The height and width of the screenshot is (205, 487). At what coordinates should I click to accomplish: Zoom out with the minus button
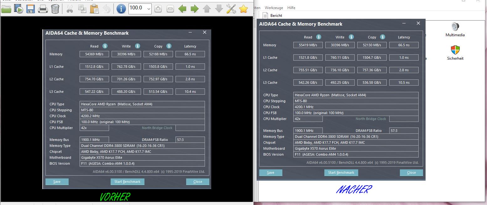[170, 9]
